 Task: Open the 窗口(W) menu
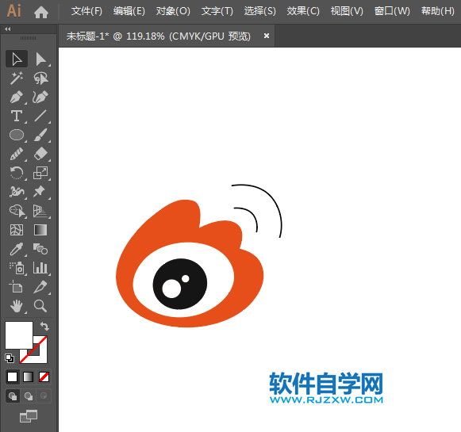(392, 11)
